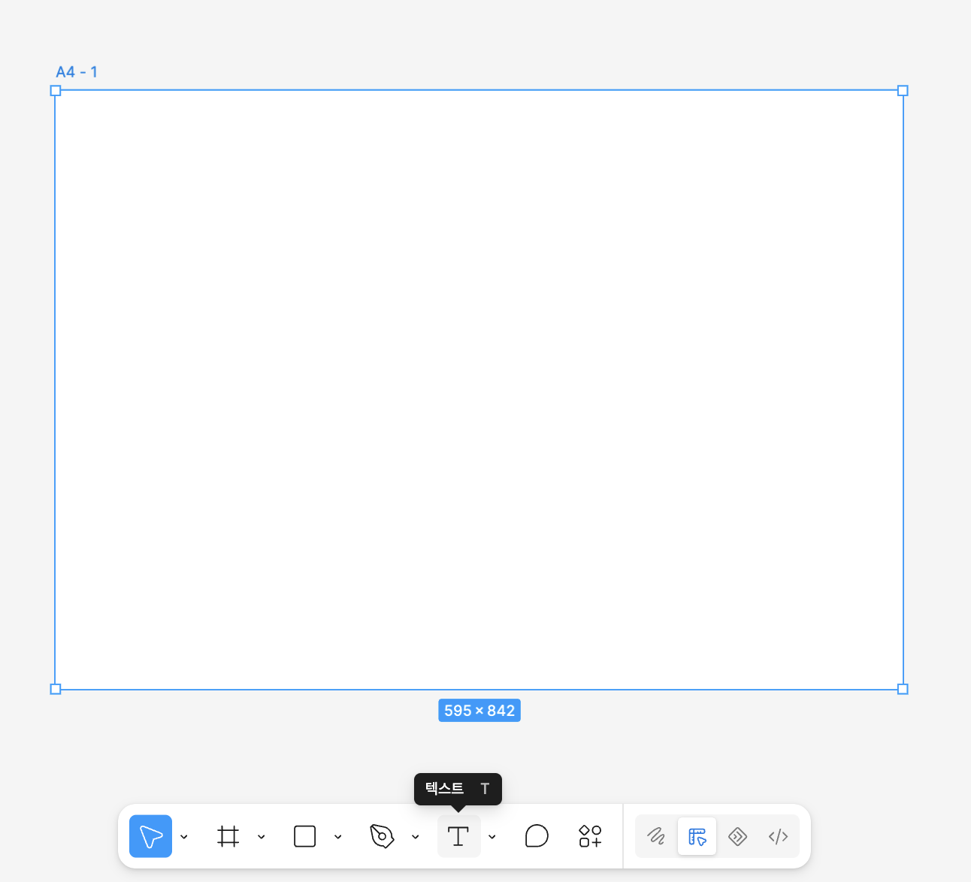Select the Frame tool
The image size is (971, 882).
pyautogui.click(x=228, y=836)
